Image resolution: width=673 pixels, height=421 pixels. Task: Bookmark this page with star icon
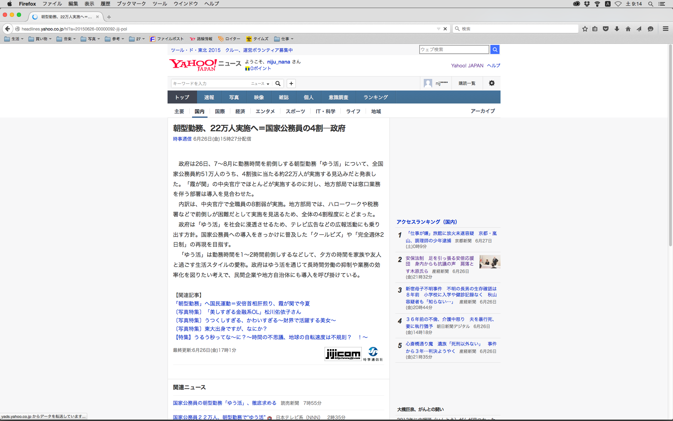point(585,29)
